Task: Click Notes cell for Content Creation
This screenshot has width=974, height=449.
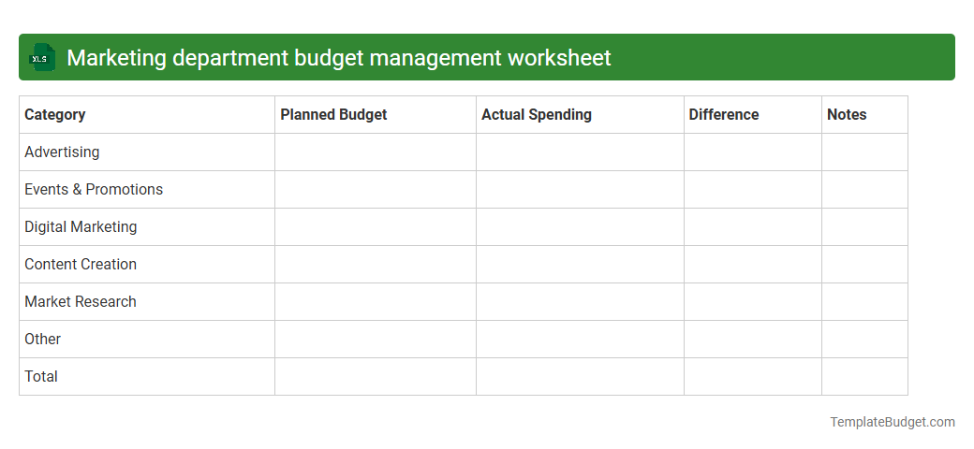Action: [864, 264]
